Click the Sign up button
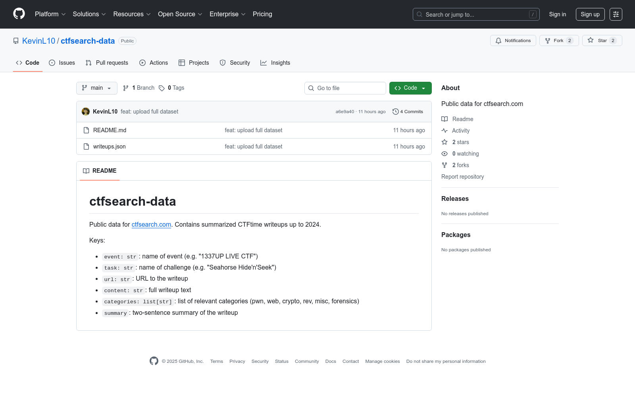635x397 pixels. point(590,14)
